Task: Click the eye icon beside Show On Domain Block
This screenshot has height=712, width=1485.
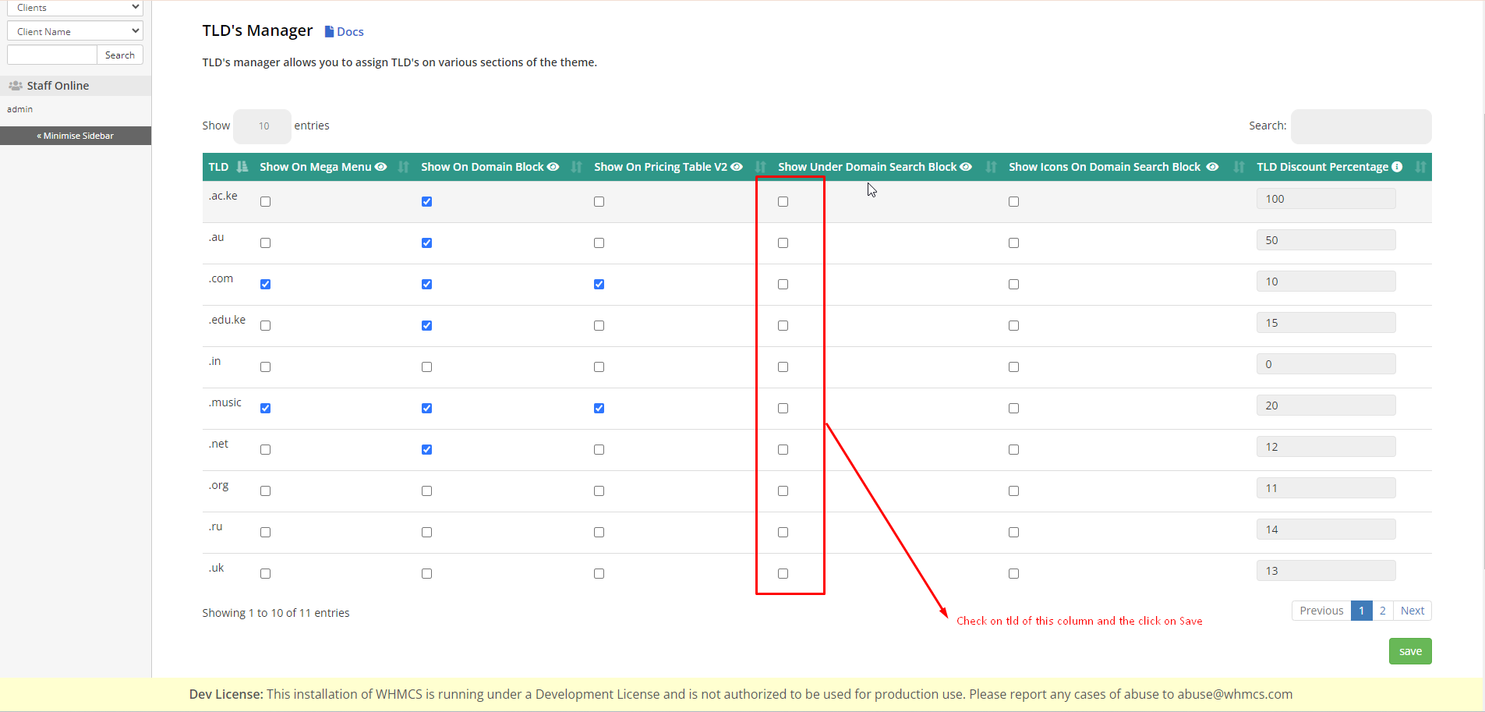Action: point(553,167)
